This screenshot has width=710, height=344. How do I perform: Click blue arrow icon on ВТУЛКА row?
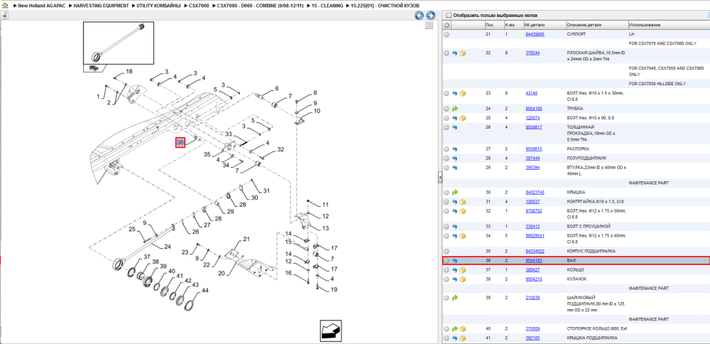454,168
